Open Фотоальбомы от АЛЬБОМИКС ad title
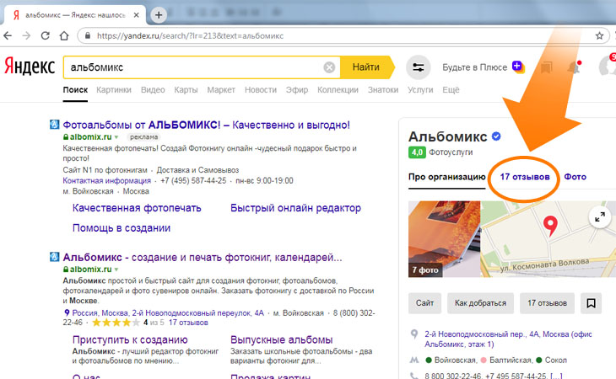Screen dimensions: 616x379 pos(206,125)
